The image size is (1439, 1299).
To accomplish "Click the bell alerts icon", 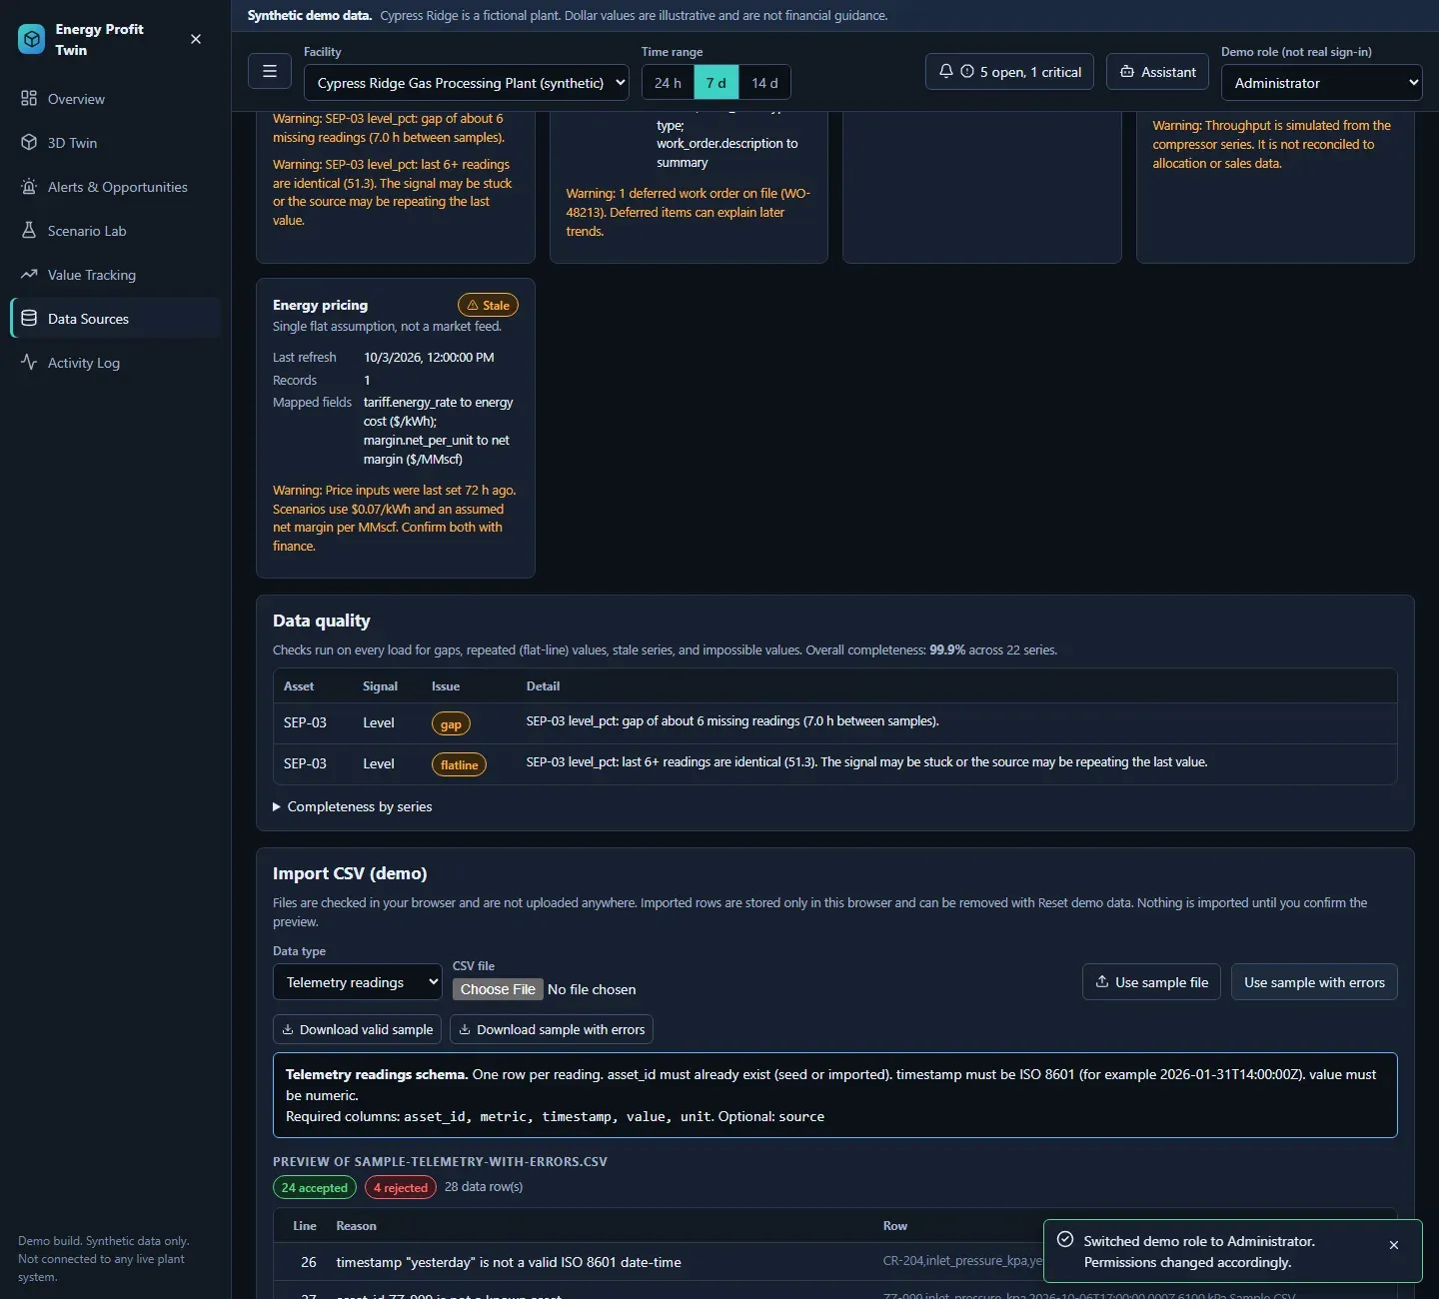I will pyautogui.click(x=946, y=71).
